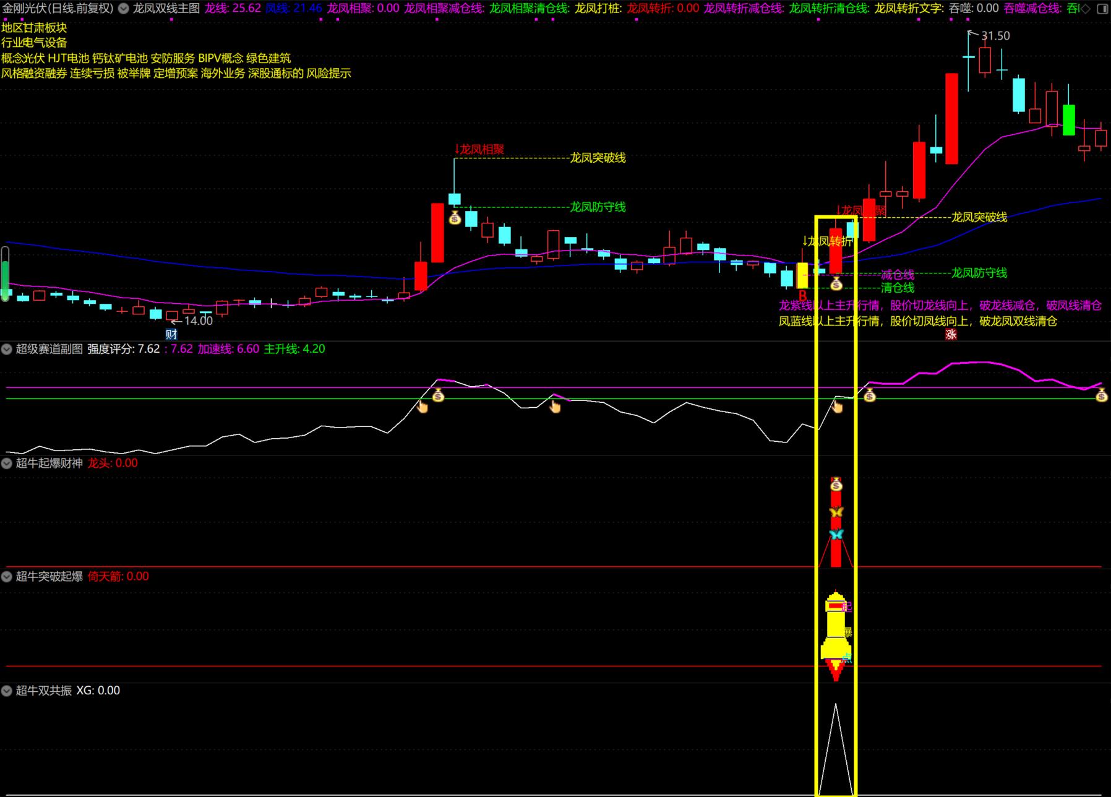Open the red 张 marker below the chart
The width and height of the screenshot is (1111, 797).
(x=951, y=334)
